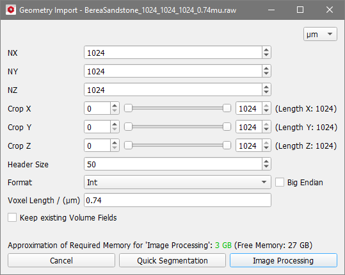
Task: Decrease Crop Z minimum value
Action: [115, 148]
